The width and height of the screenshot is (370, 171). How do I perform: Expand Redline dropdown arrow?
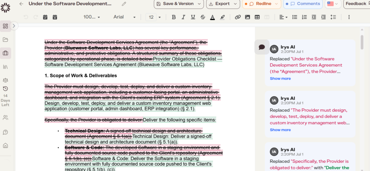[x=276, y=4]
